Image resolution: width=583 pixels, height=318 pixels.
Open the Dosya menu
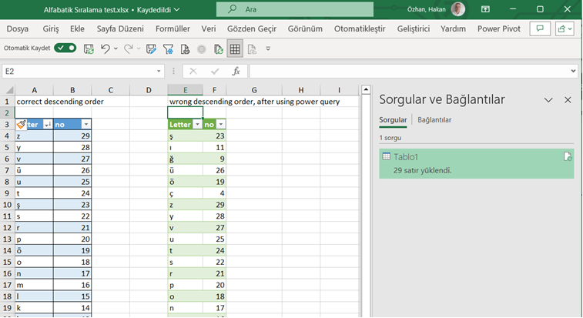pos(18,28)
